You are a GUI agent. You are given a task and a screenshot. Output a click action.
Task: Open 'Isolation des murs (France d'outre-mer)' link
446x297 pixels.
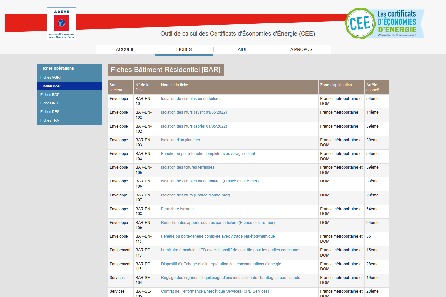[195, 195]
